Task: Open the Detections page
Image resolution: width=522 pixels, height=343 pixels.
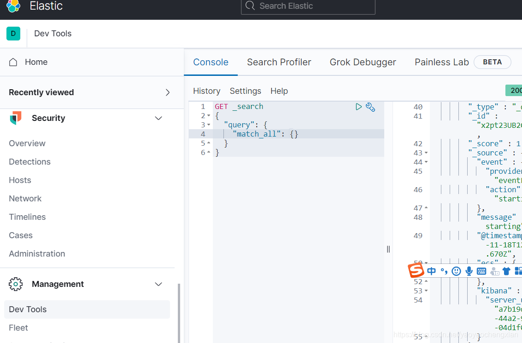Action: 29,162
